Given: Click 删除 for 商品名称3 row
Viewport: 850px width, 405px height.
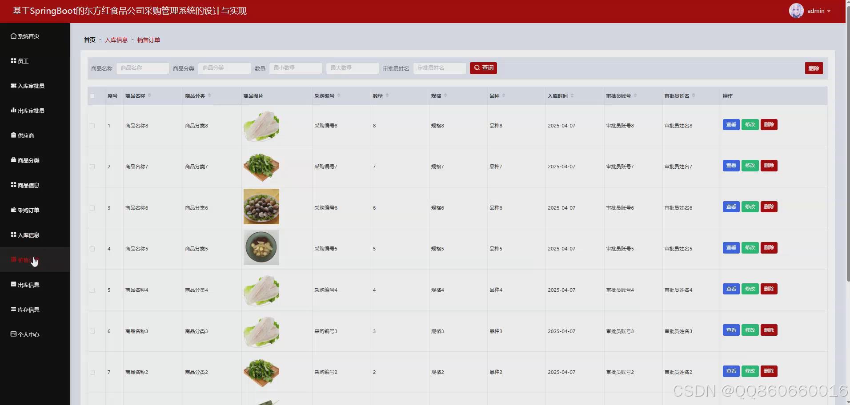Looking at the screenshot, I should click(769, 330).
